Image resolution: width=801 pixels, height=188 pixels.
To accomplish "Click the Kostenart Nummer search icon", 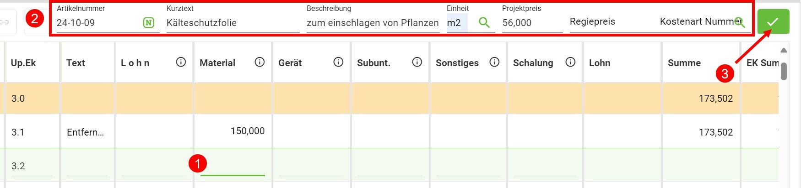I will point(739,22).
